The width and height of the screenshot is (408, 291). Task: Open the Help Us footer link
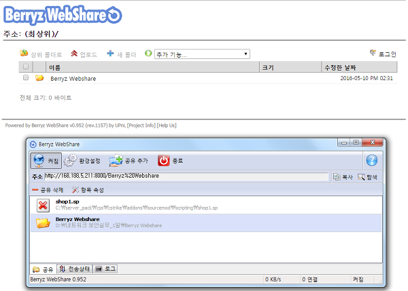[x=167, y=125]
